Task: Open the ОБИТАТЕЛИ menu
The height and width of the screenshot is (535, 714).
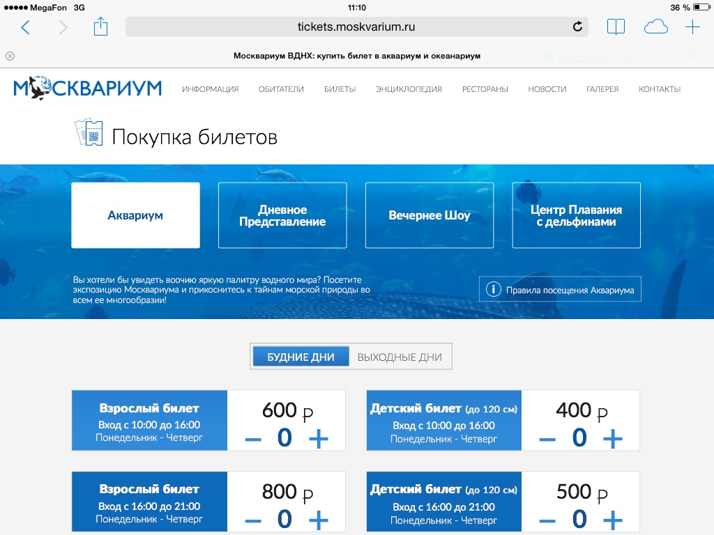Action: [x=281, y=89]
